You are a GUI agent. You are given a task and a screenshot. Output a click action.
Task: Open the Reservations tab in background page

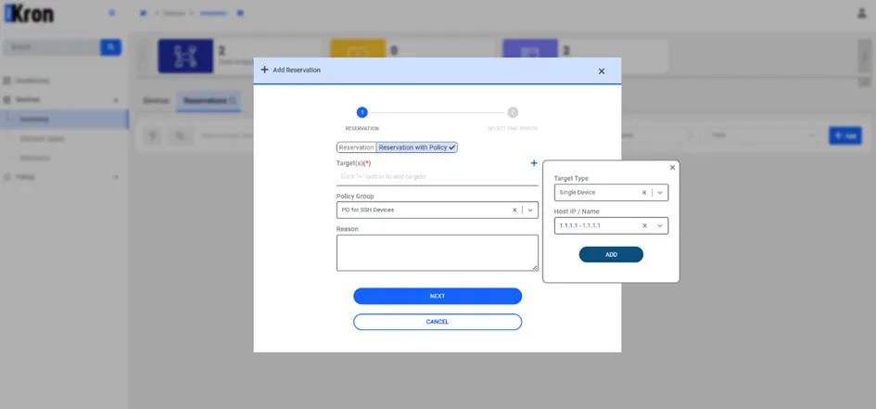coord(209,101)
